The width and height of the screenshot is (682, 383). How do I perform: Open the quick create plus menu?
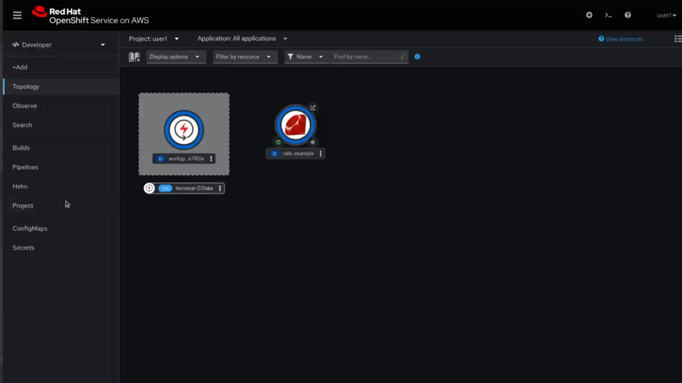point(589,15)
